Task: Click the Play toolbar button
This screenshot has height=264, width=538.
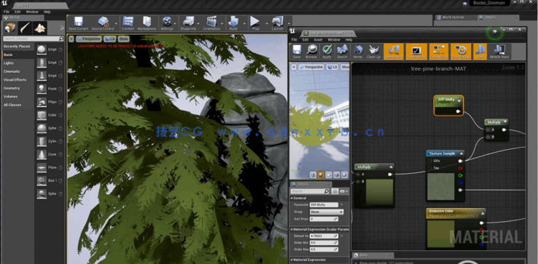Action: click(x=255, y=23)
